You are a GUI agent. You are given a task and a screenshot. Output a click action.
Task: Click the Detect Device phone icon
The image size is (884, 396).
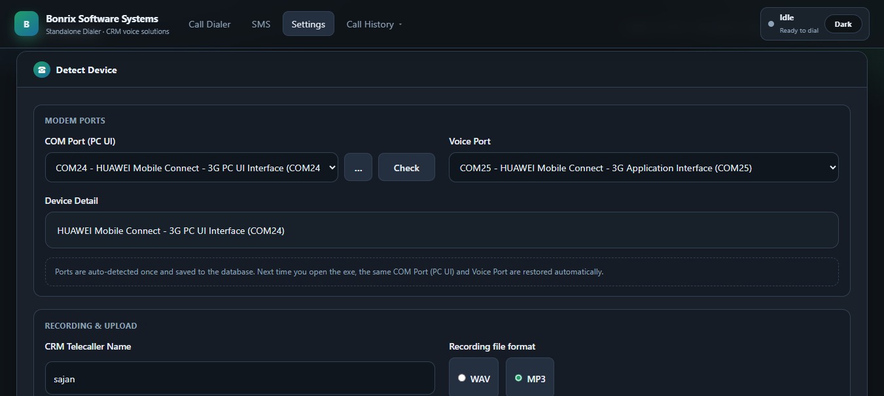(x=42, y=70)
